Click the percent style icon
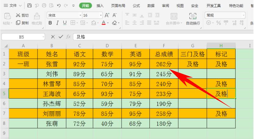This screenshot has width=254, height=139. 219,23
